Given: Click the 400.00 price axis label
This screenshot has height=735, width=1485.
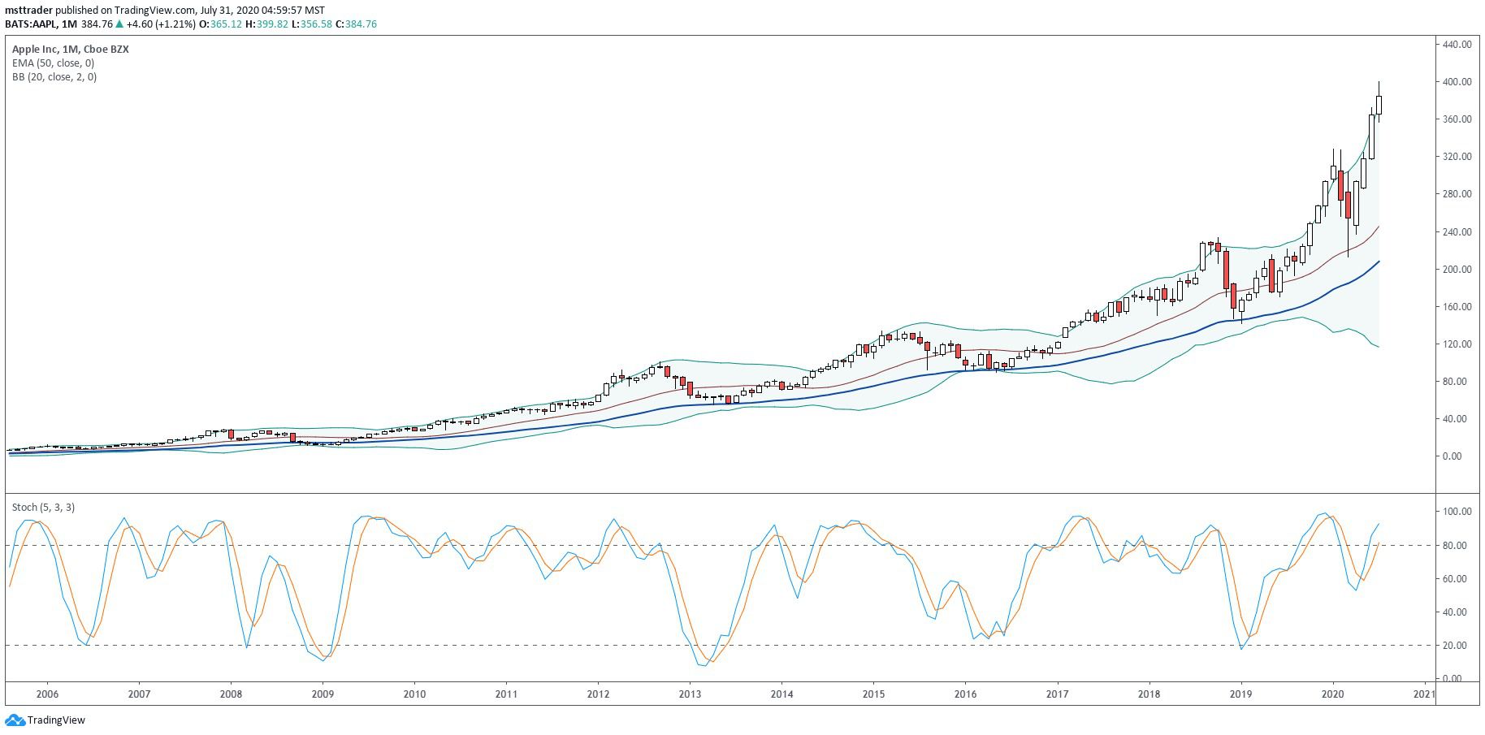Looking at the screenshot, I should point(1457,82).
